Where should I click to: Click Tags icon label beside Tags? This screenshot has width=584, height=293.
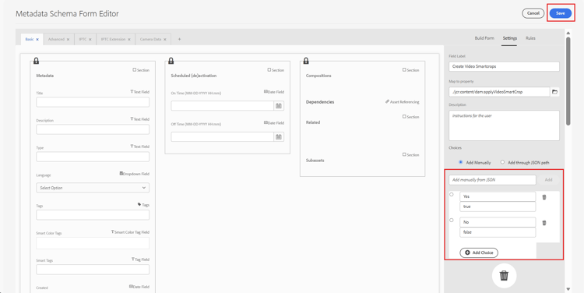coord(143,205)
